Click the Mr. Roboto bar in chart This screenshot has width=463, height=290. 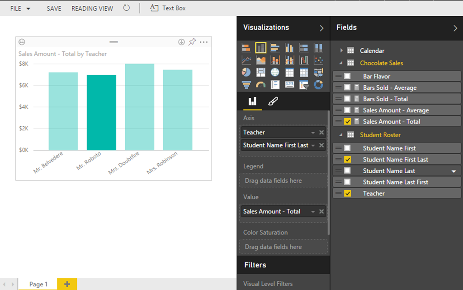pyautogui.click(x=101, y=113)
